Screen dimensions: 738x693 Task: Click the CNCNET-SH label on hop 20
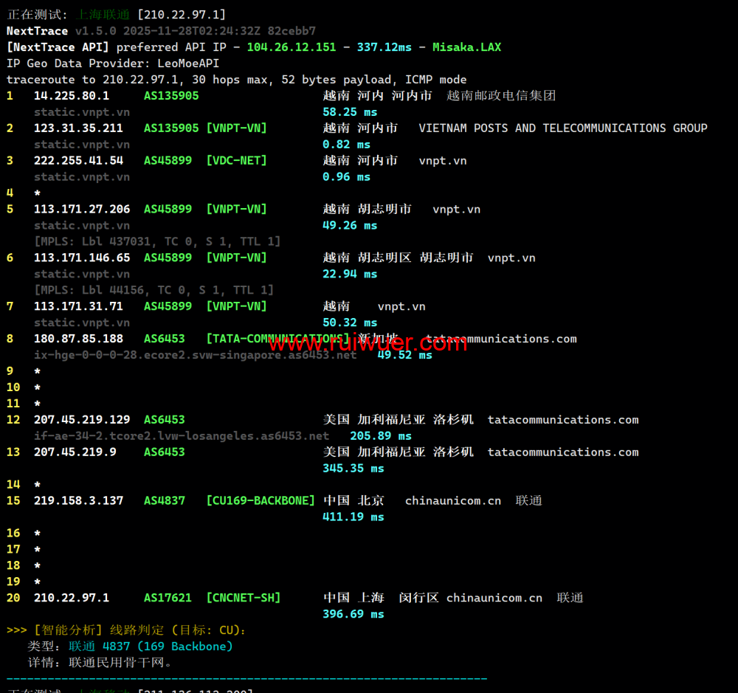[x=243, y=598]
